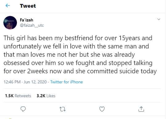View the 1.5K Retweets list
The height and width of the screenshot is (119, 167).
click(18, 96)
